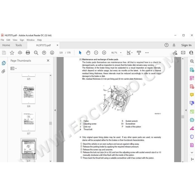Viewport: 195px width, 195px height.
Task: Open Export PDF tool in right pane
Action: (192, 70)
